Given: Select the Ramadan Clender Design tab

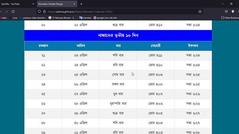Looking at the screenshot, I should (57, 4).
